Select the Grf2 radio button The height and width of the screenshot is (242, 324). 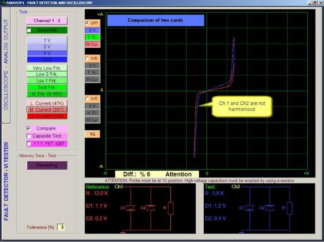pos(87,59)
